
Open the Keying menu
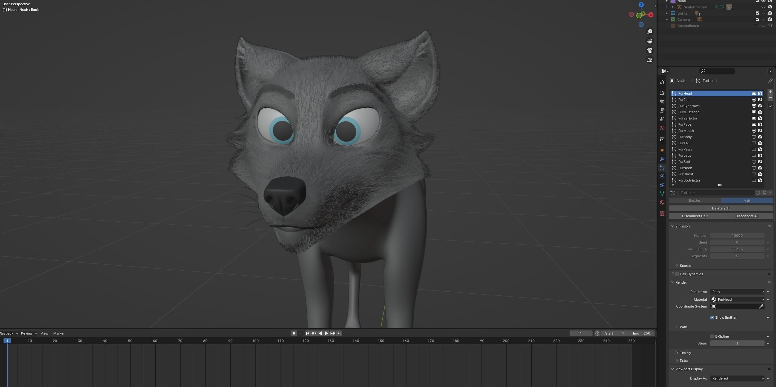(x=29, y=333)
